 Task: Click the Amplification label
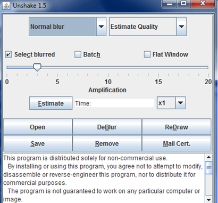click(107, 90)
